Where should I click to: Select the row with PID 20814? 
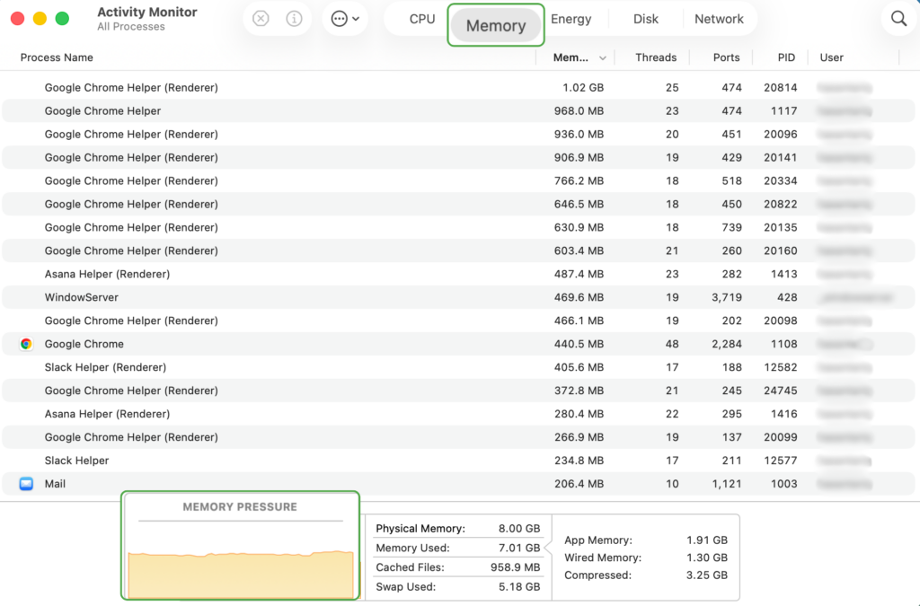458,87
